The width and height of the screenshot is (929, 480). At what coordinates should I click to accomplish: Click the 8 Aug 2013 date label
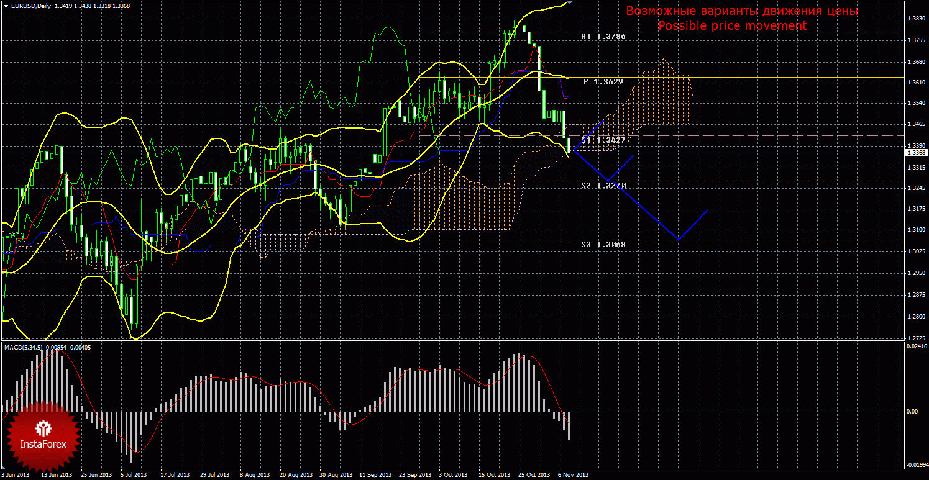[x=254, y=475]
